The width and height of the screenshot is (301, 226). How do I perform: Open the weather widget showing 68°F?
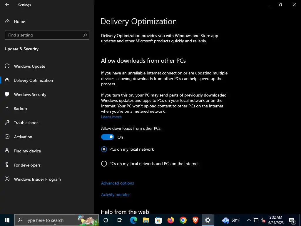click(x=231, y=220)
